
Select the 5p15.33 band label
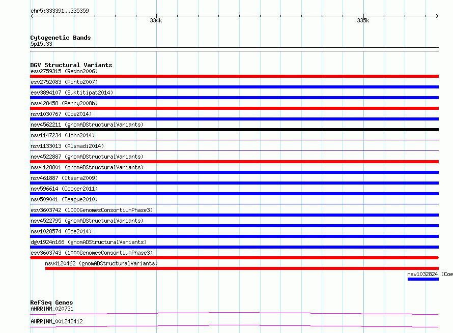click(x=41, y=44)
